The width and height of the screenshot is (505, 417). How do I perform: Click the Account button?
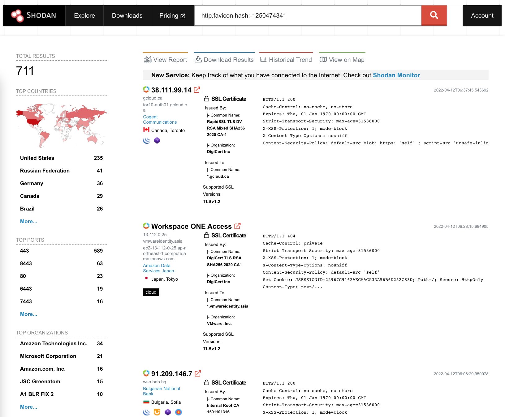[481, 15]
